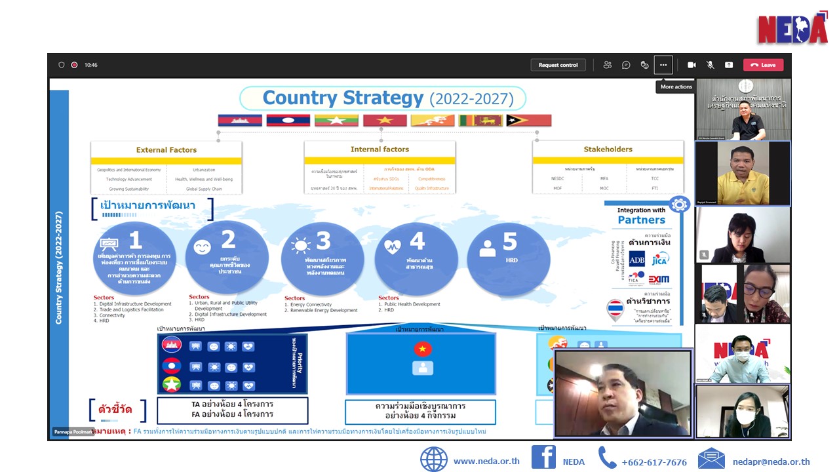Viewport: 839px width, 472px height.
Task: Click the EXIM logo under Partners
Action: [x=659, y=279]
